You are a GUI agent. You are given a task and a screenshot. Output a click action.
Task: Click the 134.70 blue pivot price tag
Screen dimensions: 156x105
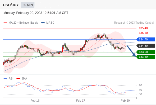coord(146,39)
